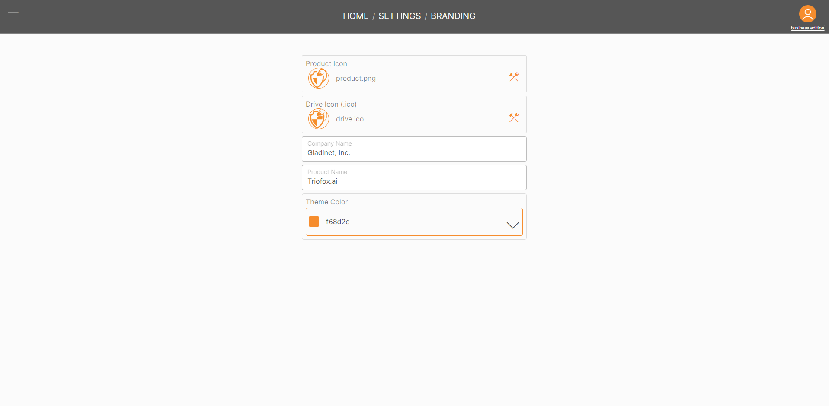
Task: Click the orange theme color swatch
Action: 314,221
